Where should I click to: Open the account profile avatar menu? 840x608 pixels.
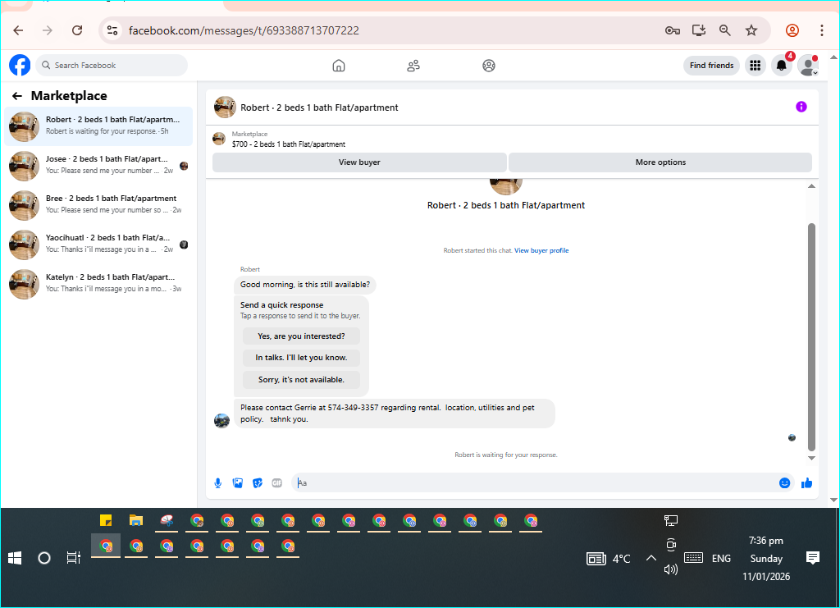tap(808, 66)
